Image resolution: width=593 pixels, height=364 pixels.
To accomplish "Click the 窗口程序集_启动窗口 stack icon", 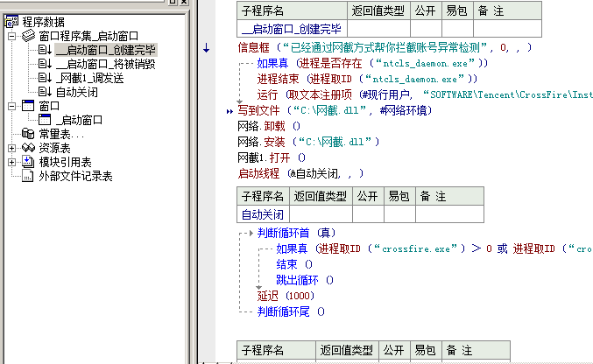I will point(28,36).
